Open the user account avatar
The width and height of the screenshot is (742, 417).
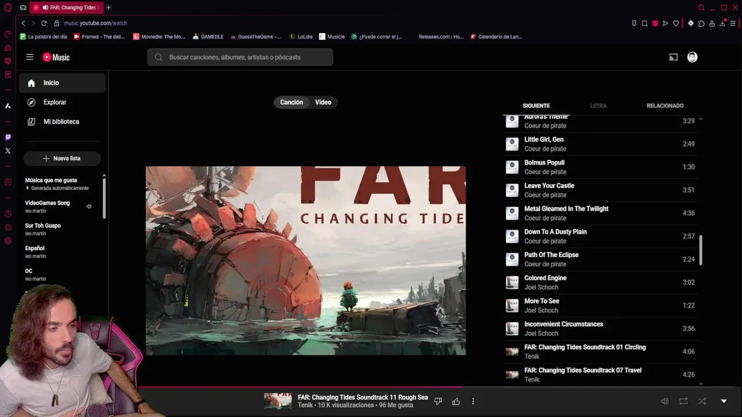(x=692, y=57)
